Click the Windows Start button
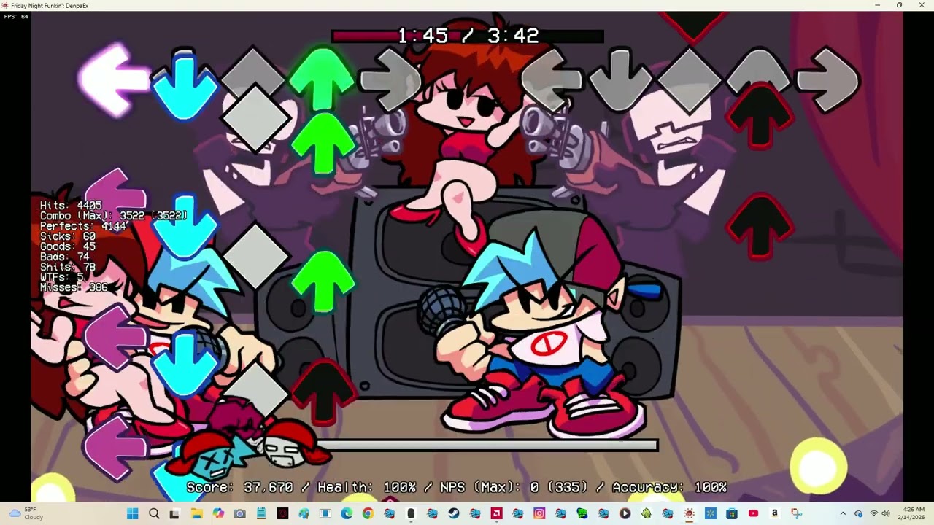This screenshot has height=525, width=934. click(132, 513)
